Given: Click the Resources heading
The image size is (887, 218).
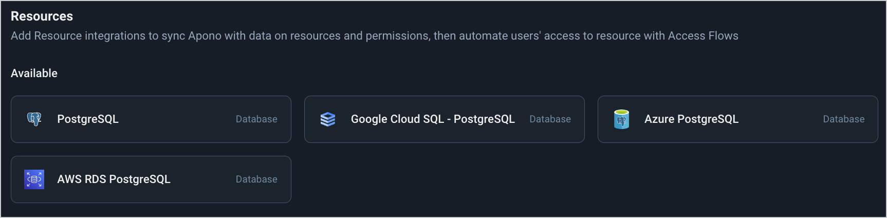Looking at the screenshot, I should tap(42, 16).
